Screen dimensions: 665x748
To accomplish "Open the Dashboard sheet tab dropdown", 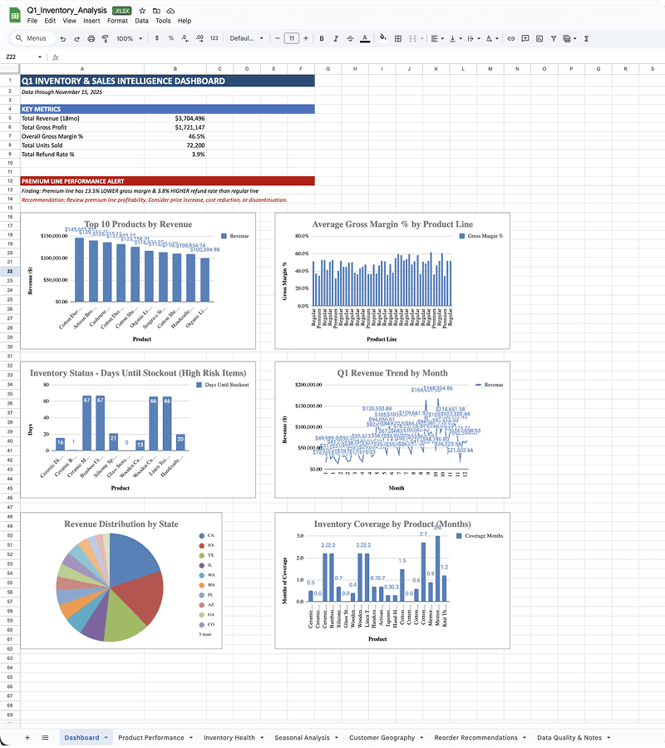I will [104, 736].
